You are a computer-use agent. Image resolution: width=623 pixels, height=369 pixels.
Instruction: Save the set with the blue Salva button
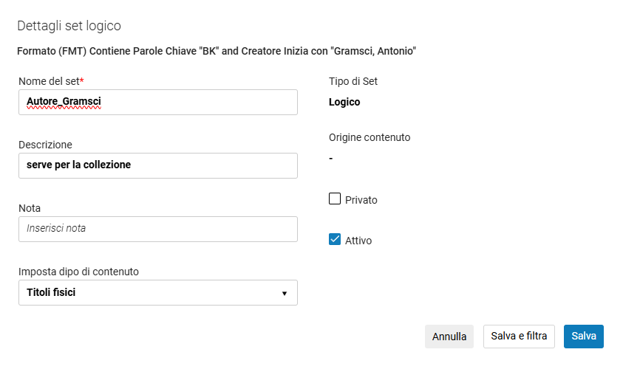[x=583, y=336]
